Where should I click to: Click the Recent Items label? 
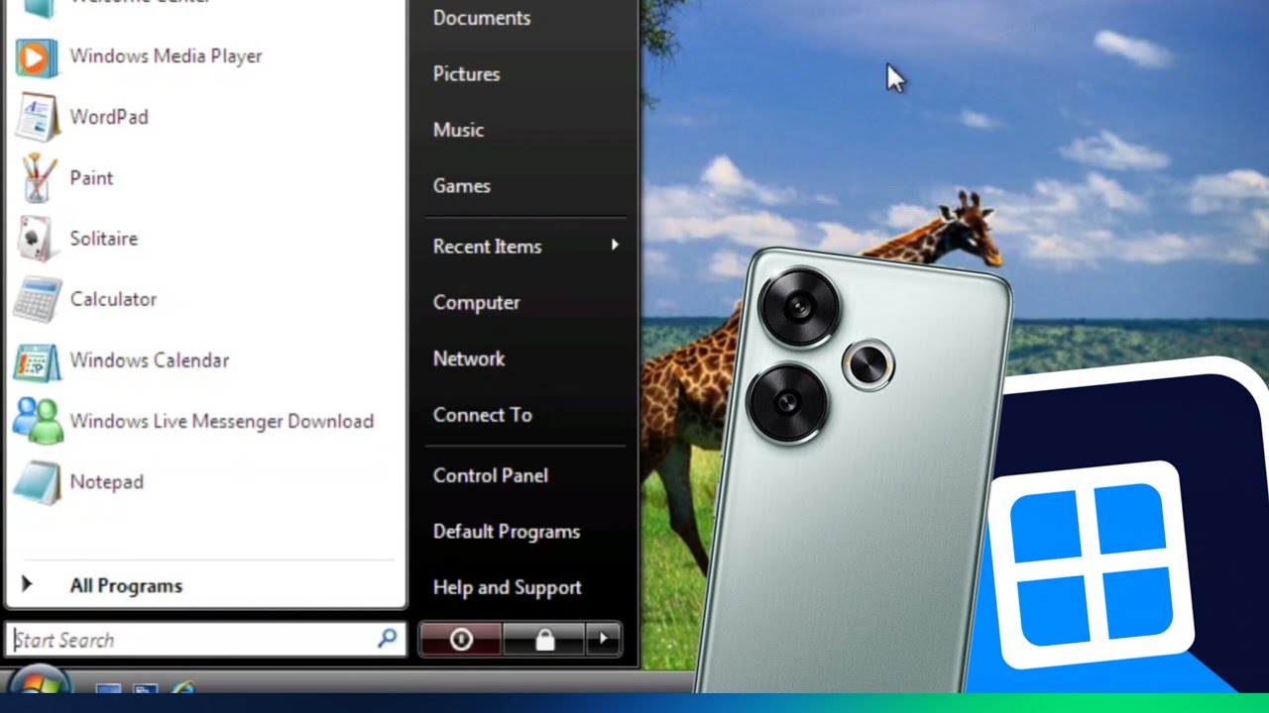[x=488, y=247]
